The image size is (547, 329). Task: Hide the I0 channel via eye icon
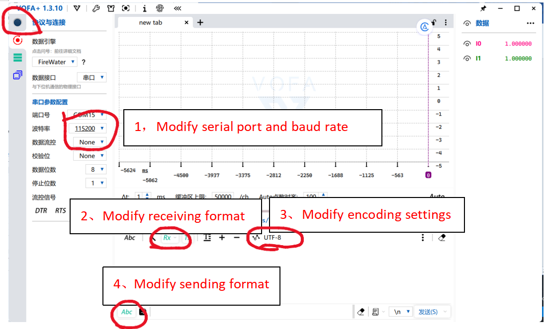coord(467,44)
